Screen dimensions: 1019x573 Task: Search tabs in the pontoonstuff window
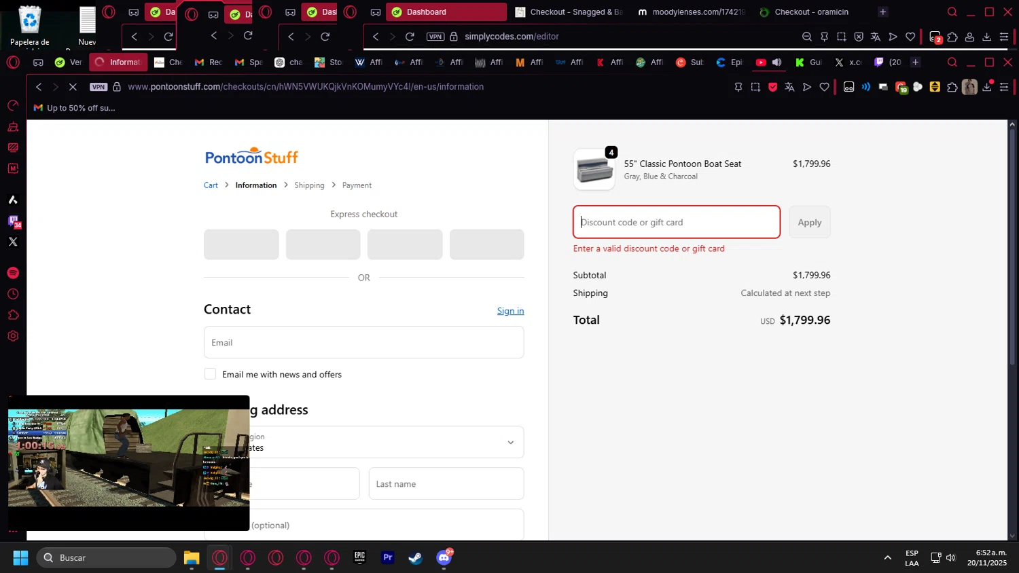tap(952, 62)
